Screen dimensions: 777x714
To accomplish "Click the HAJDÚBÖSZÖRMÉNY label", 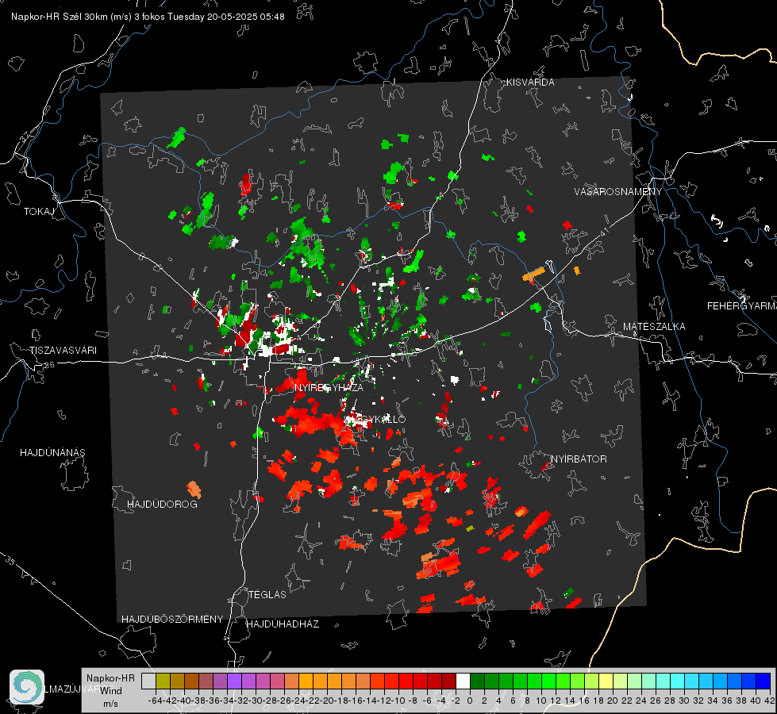I will click(x=172, y=620).
